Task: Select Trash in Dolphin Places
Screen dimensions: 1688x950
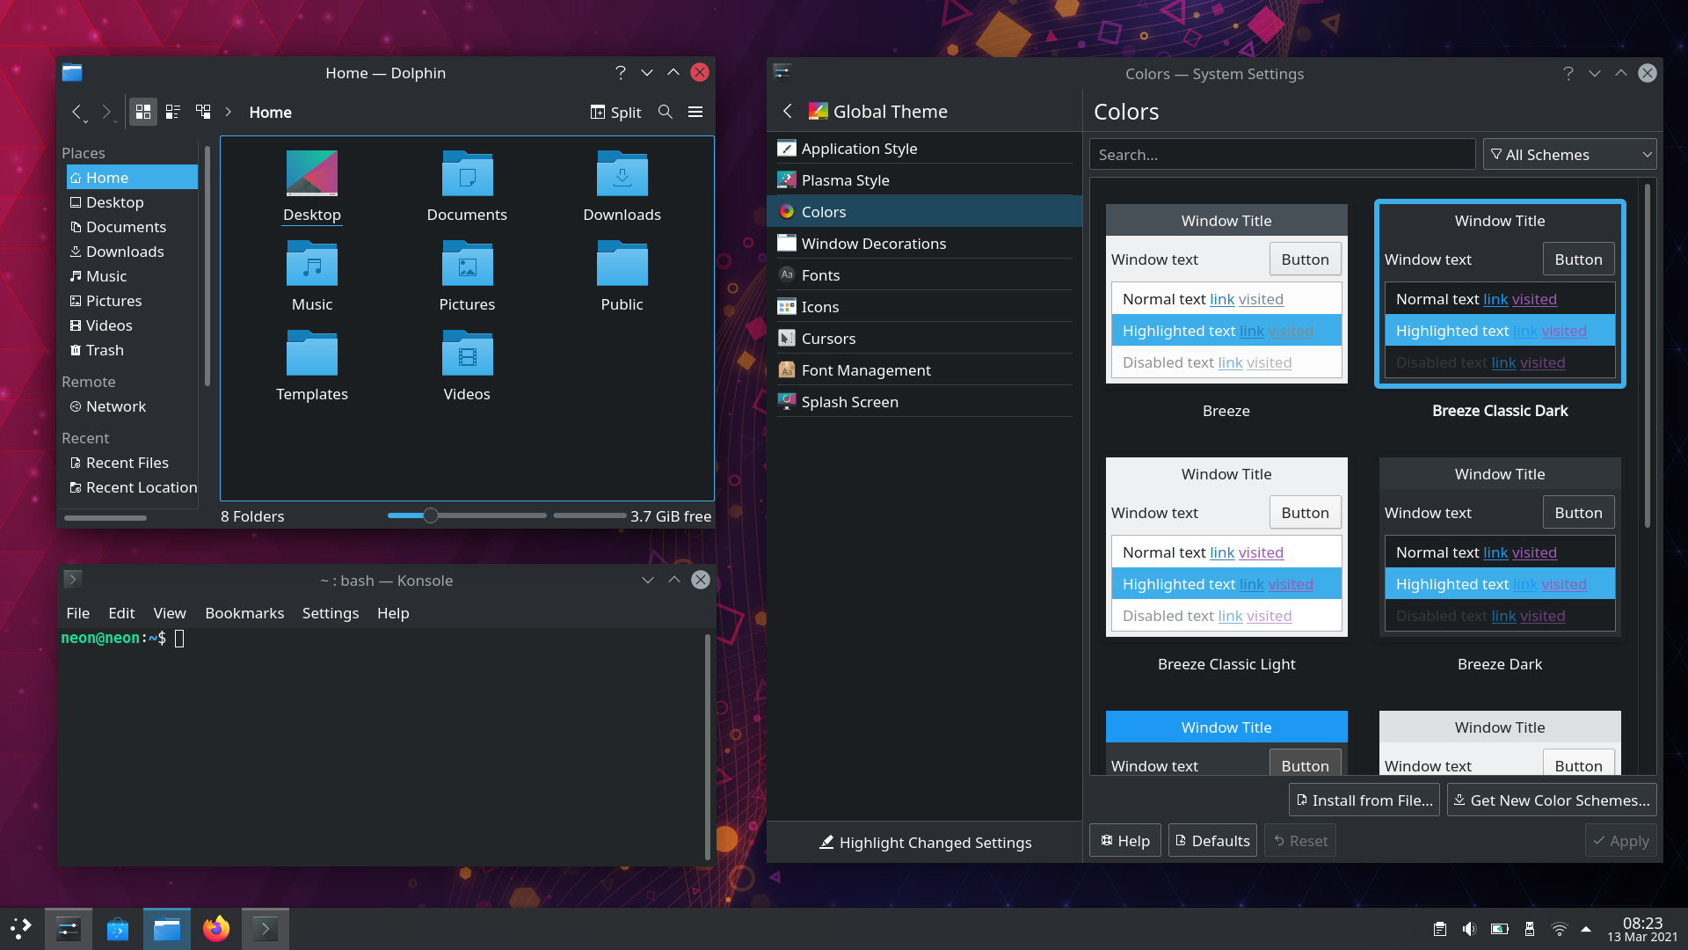Action: [x=132, y=350]
